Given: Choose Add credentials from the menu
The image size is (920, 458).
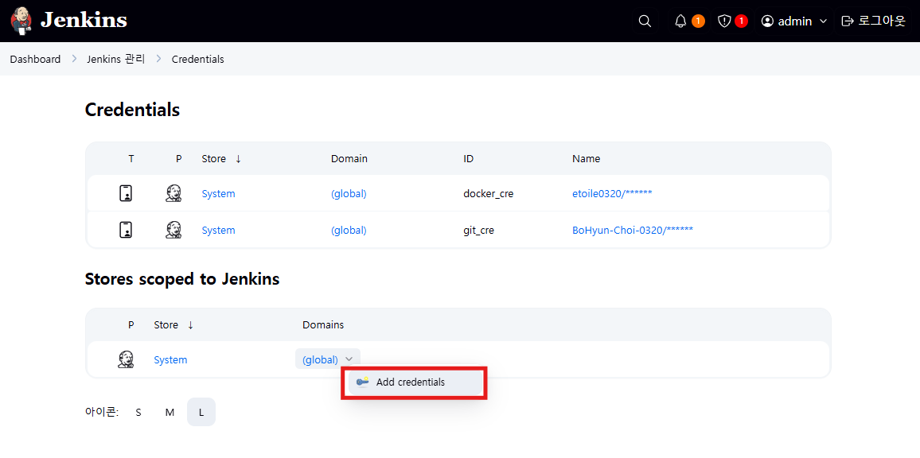Looking at the screenshot, I should (415, 382).
